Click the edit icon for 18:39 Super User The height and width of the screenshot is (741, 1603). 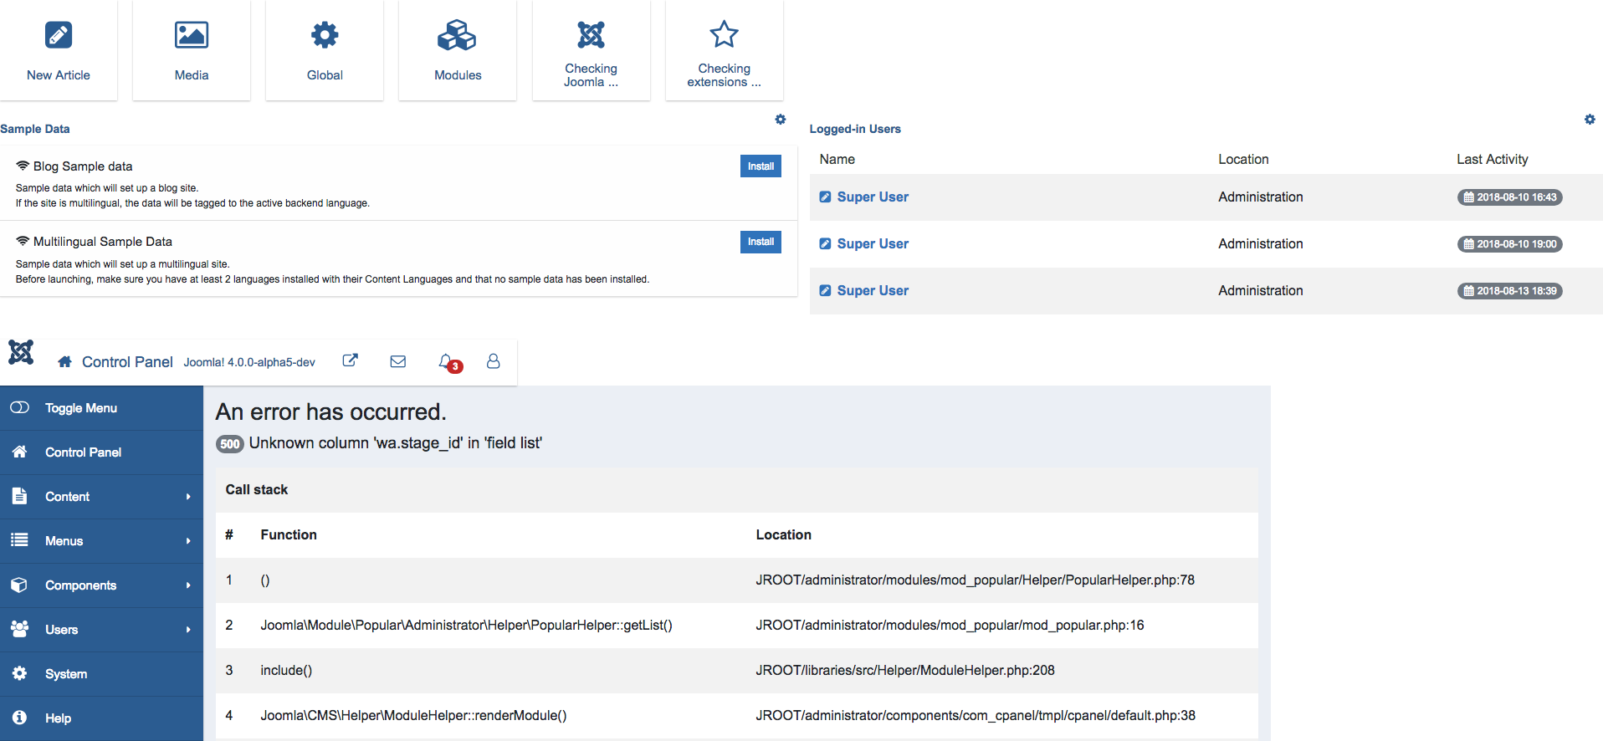(825, 291)
